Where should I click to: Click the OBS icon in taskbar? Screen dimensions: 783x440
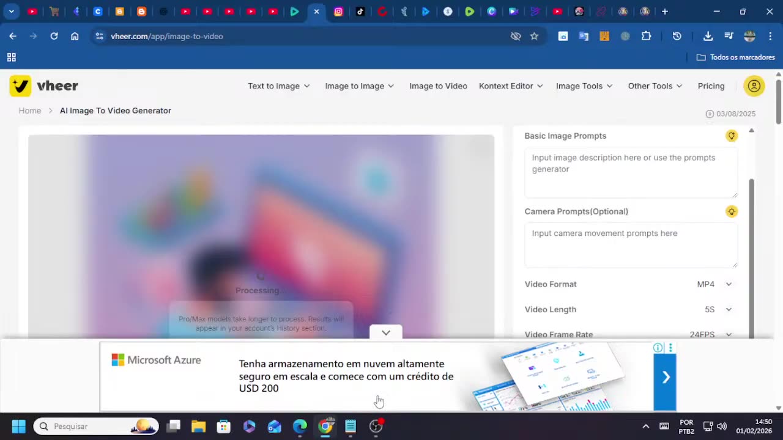coord(376,426)
